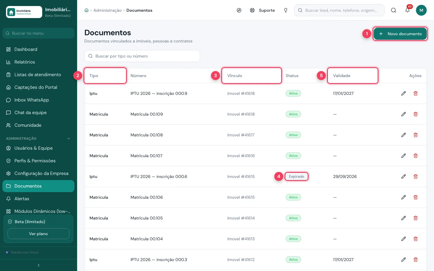434x271 pixels.
Task: Edit the Matrícula 00.109 document
Action: 404,114
